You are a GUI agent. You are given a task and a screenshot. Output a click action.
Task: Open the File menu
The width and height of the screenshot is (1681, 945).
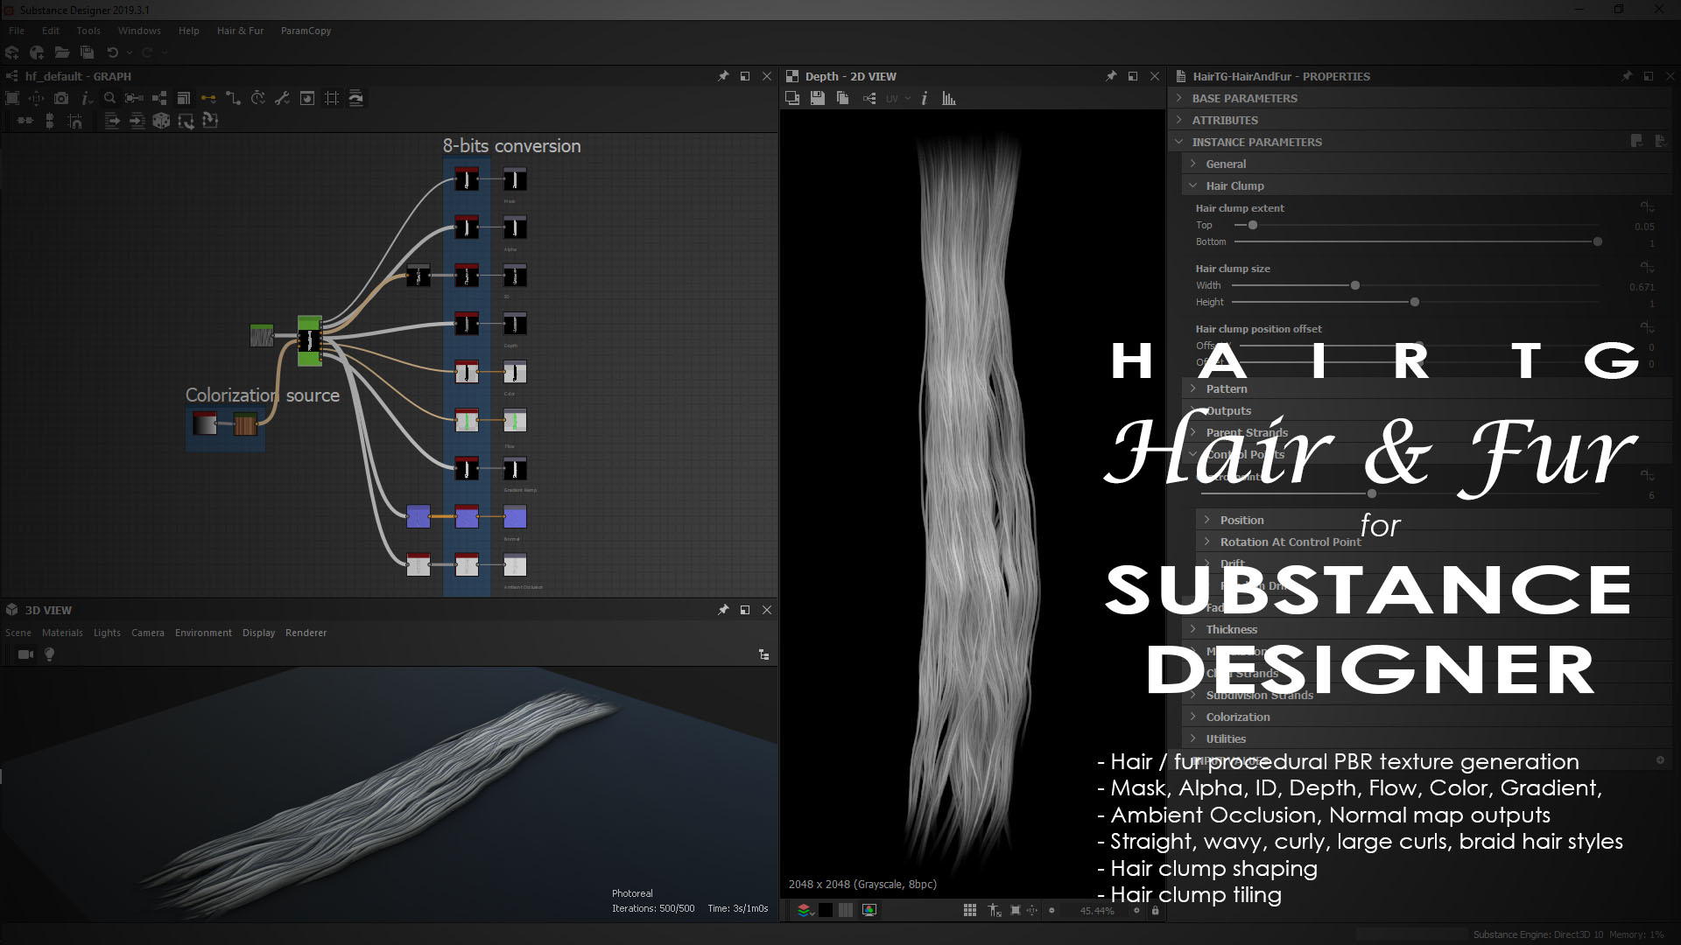[17, 31]
